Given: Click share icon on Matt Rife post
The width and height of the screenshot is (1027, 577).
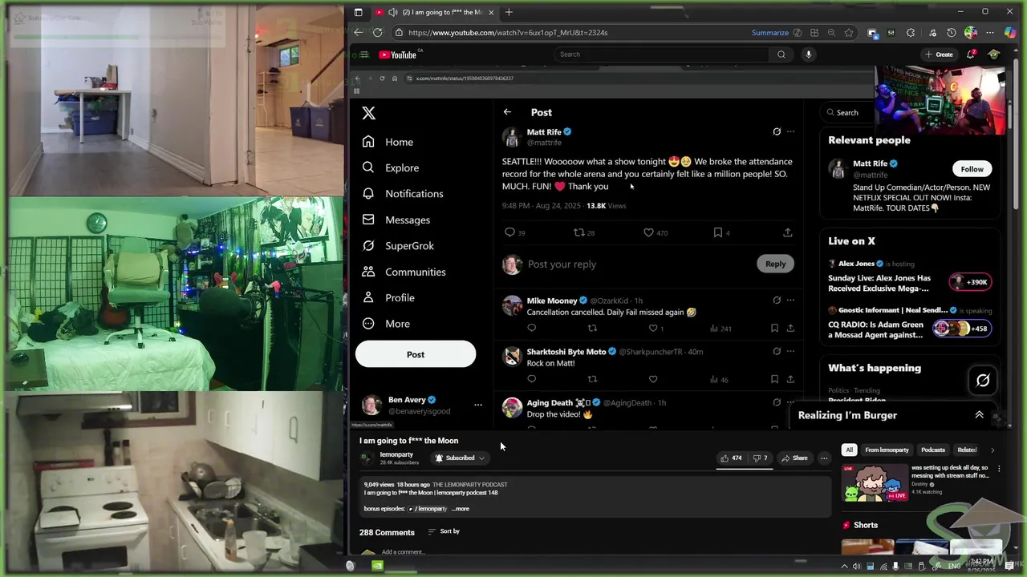Looking at the screenshot, I should 787,232.
